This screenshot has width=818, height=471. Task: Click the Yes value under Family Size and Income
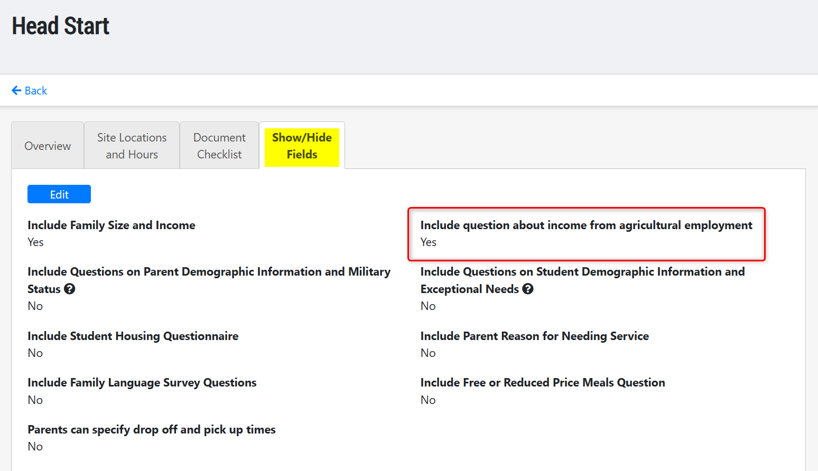[35, 242]
